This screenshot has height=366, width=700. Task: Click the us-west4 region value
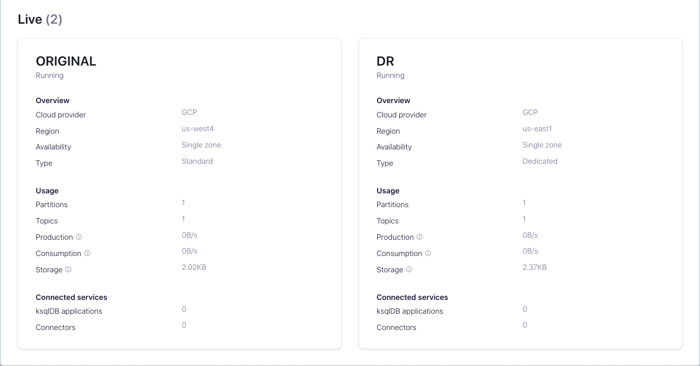tap(198, 129)
